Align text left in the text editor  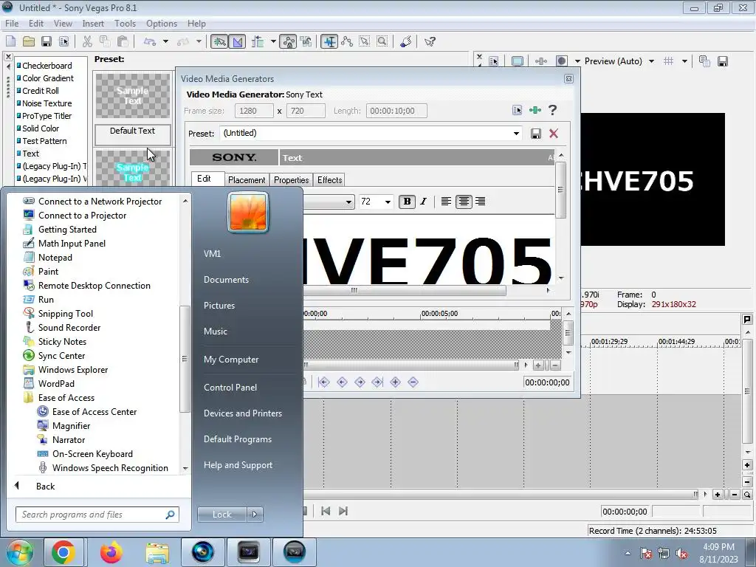coord(446,202)
